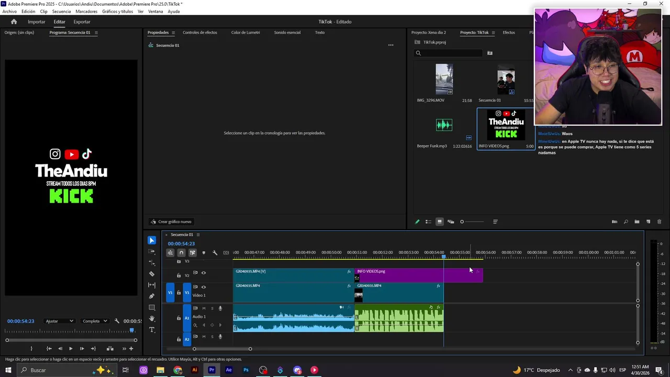Screen dimensions: 670x377
Task: Click the thumbnail size slider in Project panel
Action: (x=473, y=221)
